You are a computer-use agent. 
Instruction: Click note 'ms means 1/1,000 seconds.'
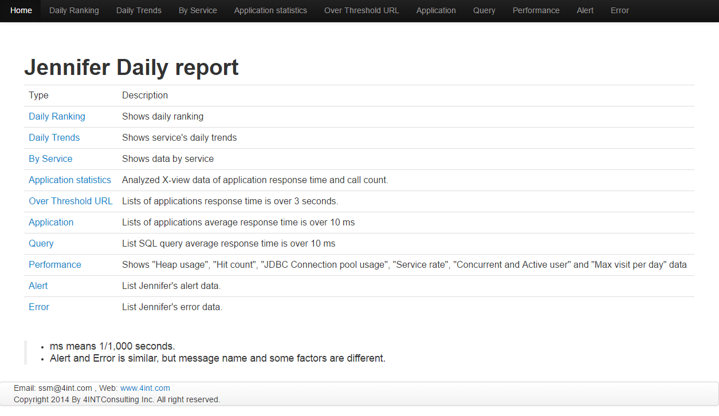pos(112,346)
